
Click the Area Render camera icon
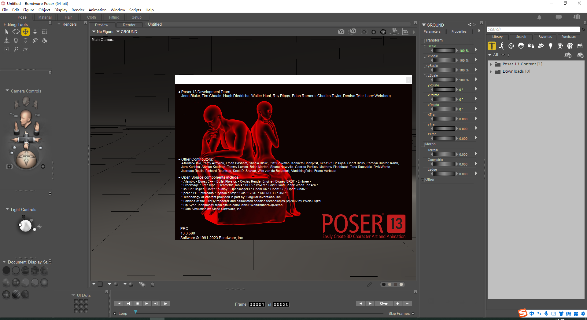[x=353, y=31]
